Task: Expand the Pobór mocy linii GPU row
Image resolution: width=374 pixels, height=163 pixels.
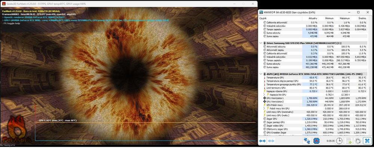Action: [x=264, y=108]
